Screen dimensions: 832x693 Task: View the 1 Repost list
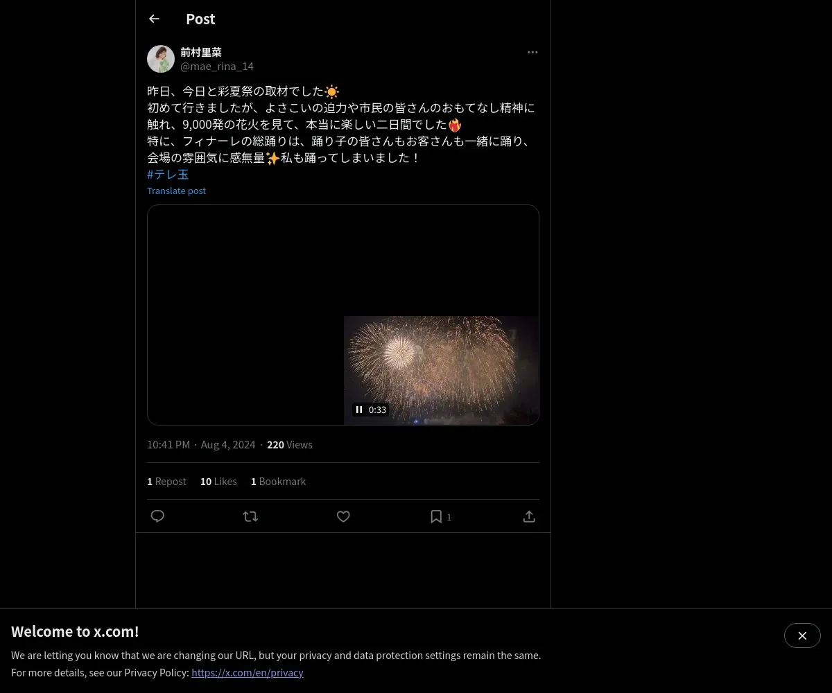(166, 481)
